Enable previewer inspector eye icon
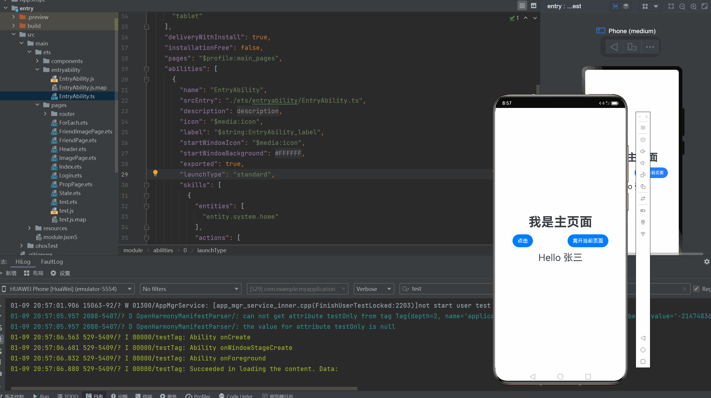Screen dimensions: 711x398 click(x=615, y=6)
